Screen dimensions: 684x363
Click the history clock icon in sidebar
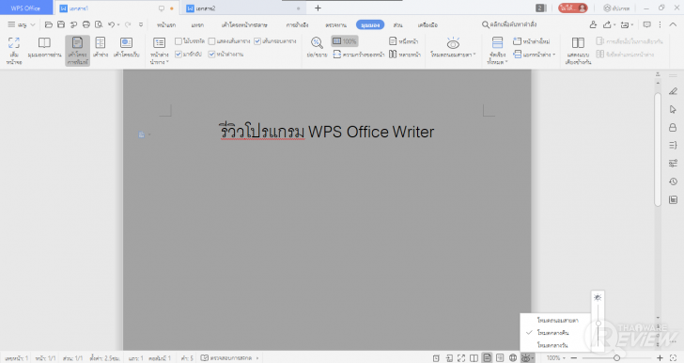click(673, 181)
